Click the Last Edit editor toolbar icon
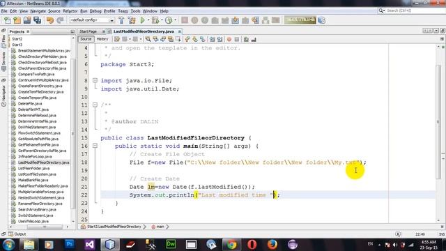446x251 pixels. (117, 39)
